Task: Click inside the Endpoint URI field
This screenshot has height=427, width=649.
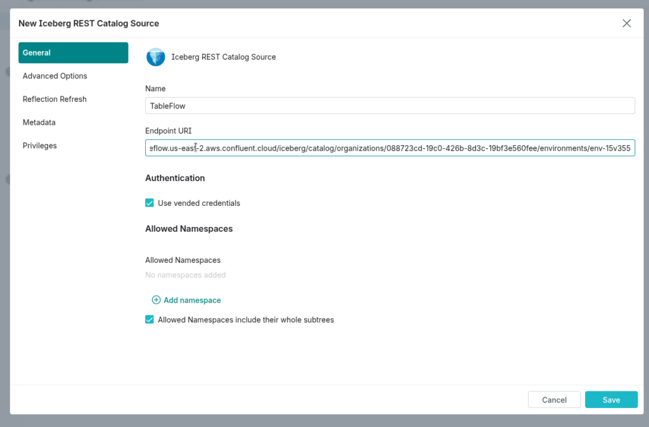Action: [390, 148]
